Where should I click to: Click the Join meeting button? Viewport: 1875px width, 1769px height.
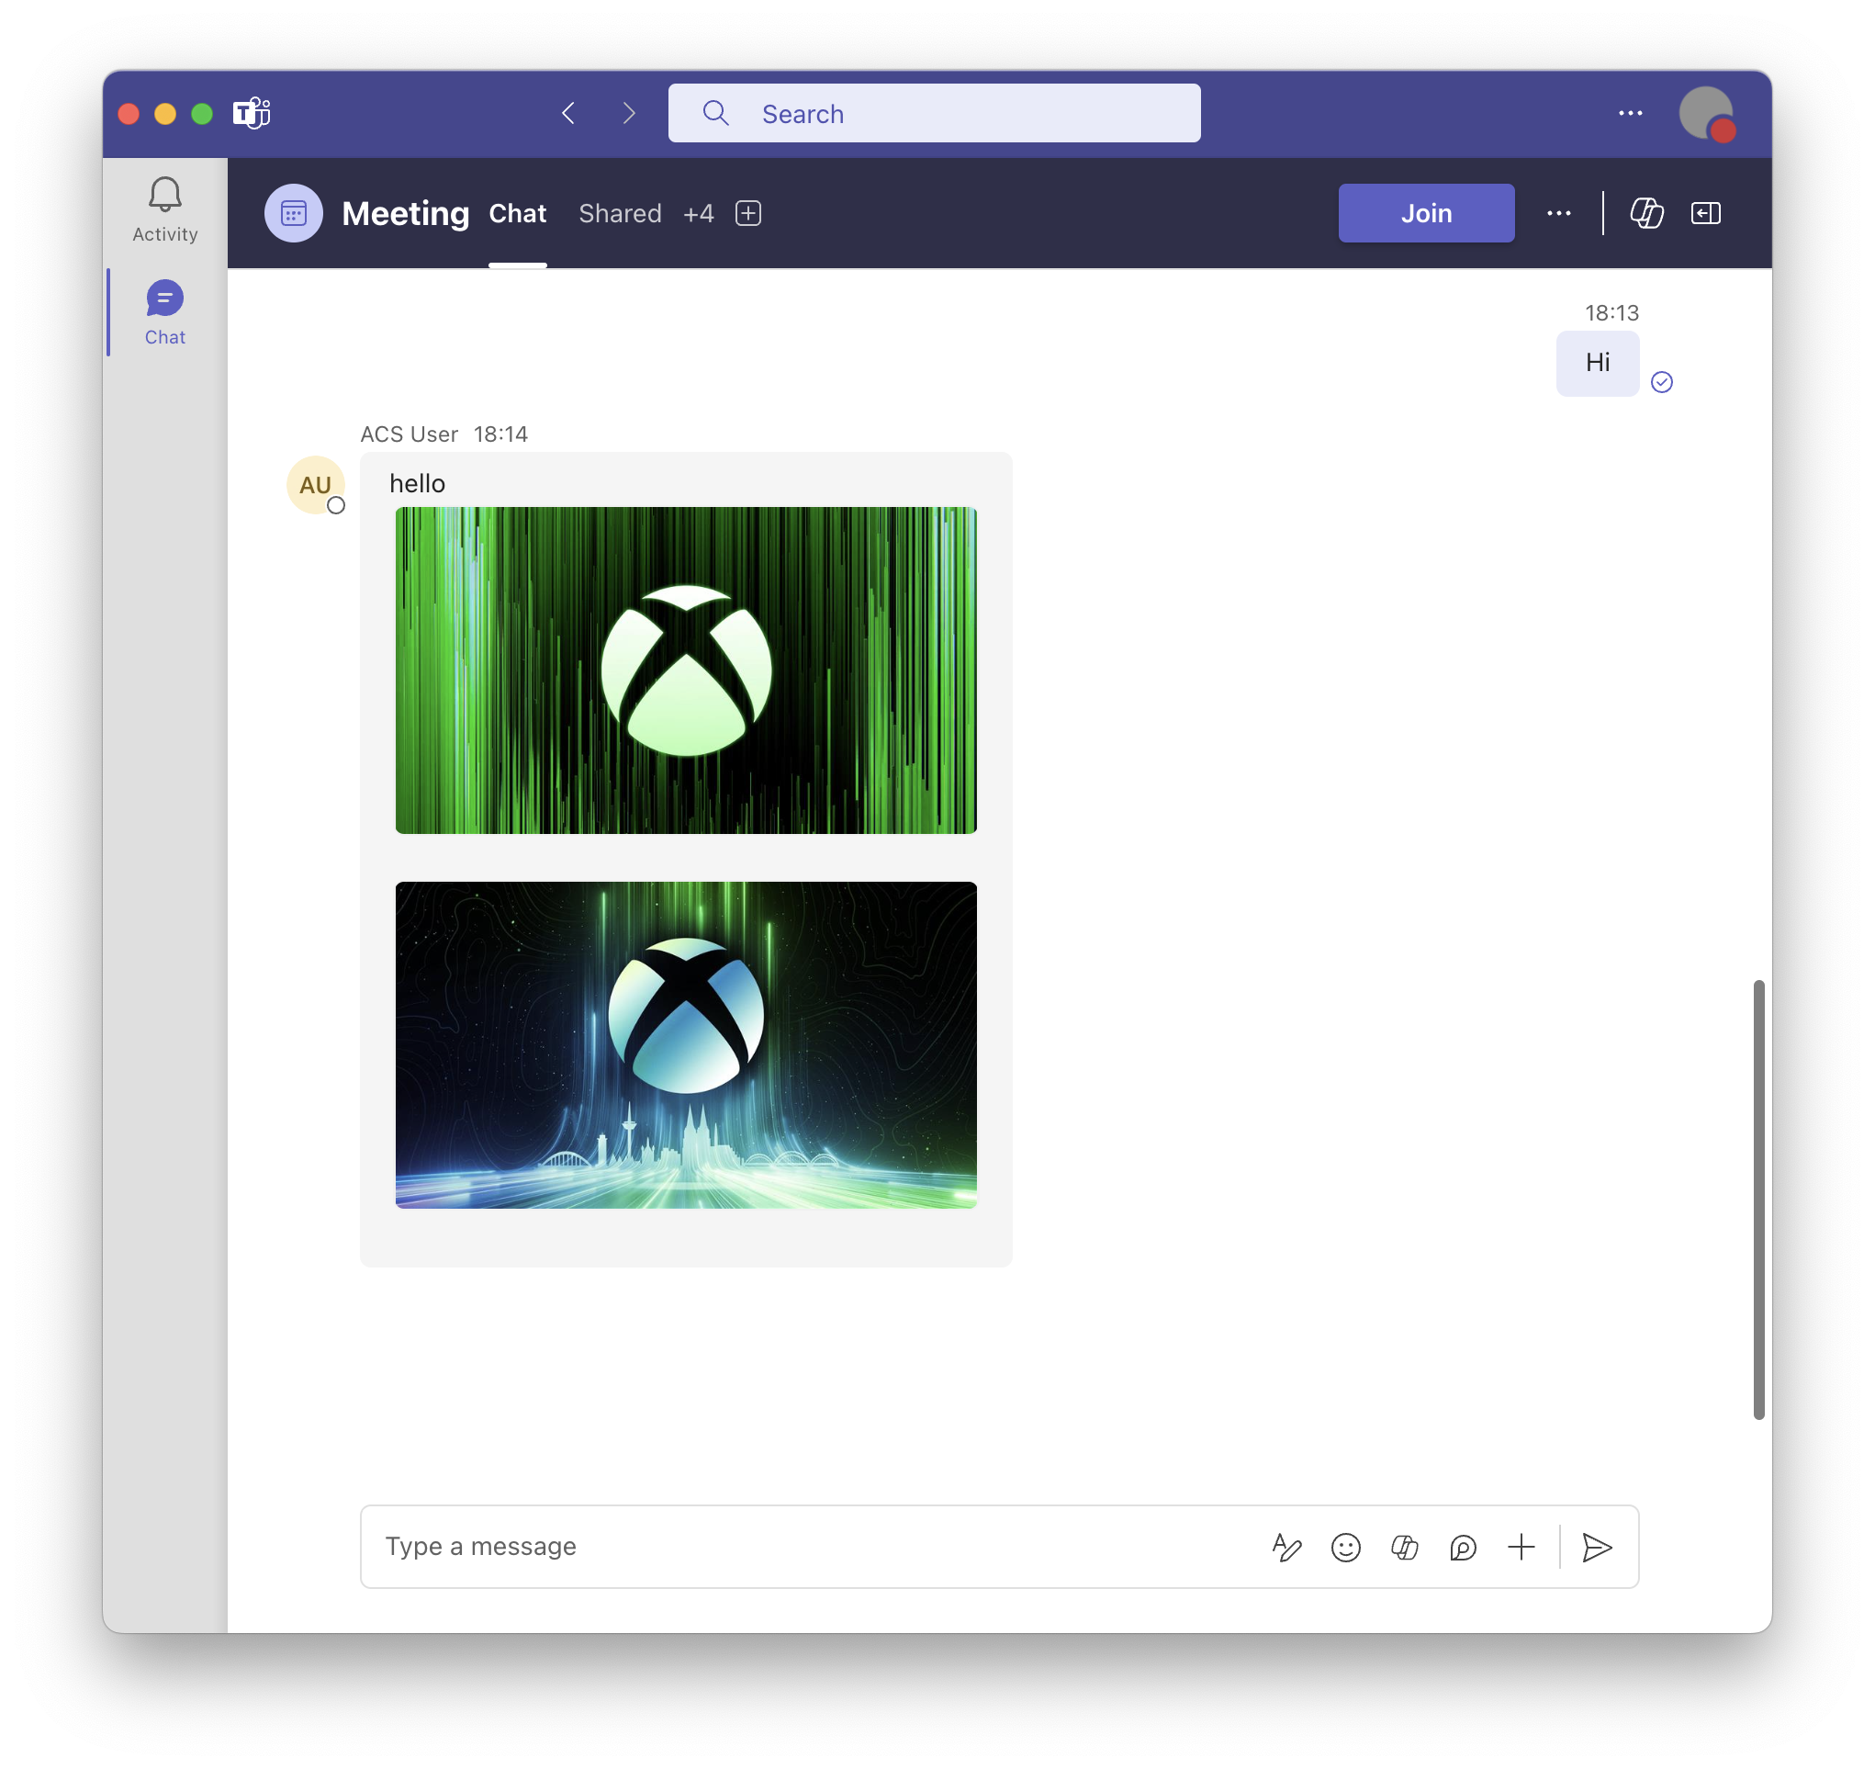[x=1426, y=213]
